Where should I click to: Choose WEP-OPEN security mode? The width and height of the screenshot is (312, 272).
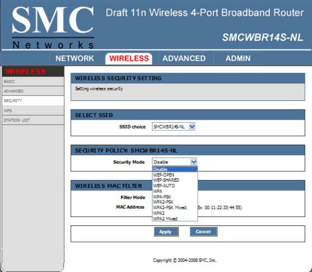click(x=175, y=175)
